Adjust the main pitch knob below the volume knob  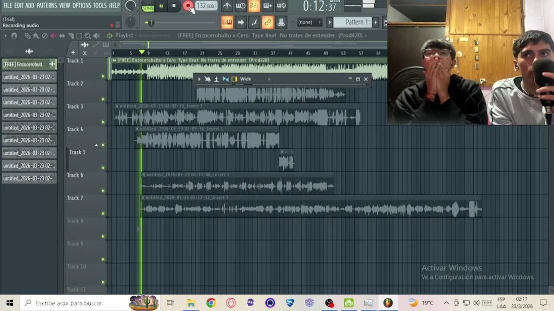130,22
